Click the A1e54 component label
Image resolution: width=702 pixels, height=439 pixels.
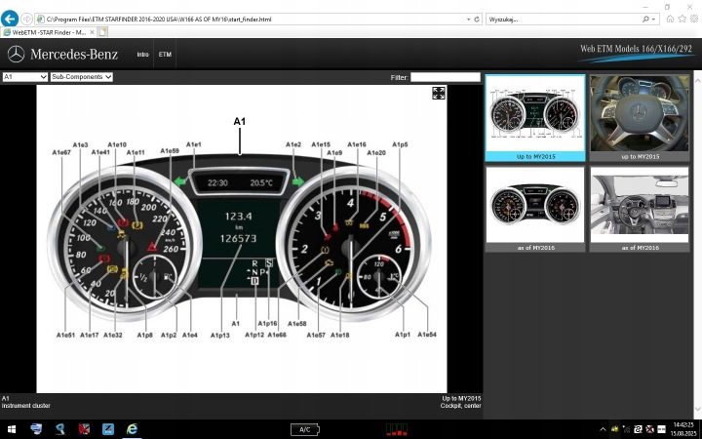click(x=427, y=335)
